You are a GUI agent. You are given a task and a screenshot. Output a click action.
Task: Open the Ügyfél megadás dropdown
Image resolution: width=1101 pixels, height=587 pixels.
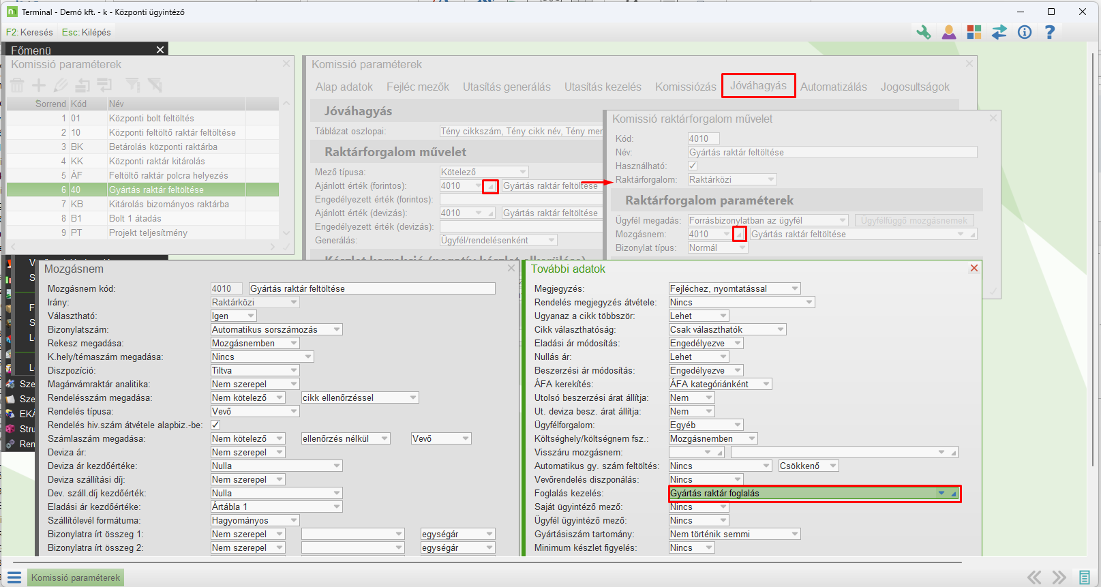click(768, 220)
